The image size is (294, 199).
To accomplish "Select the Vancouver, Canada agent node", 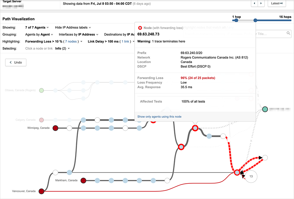I will [41, 191].
